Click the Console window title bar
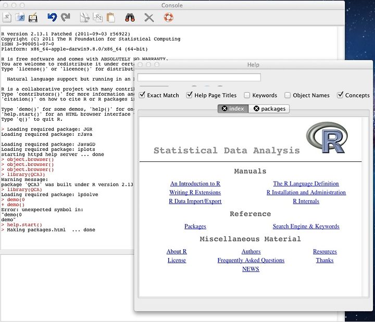375x322 pixels. coord(172,5)
